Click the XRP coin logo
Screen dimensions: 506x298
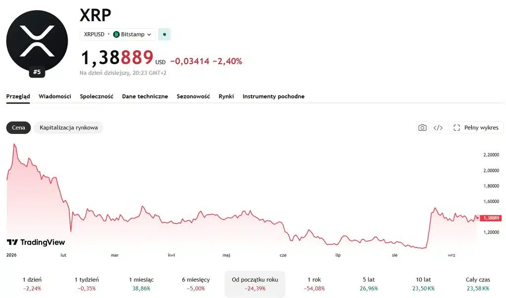(x=37, y=41)
